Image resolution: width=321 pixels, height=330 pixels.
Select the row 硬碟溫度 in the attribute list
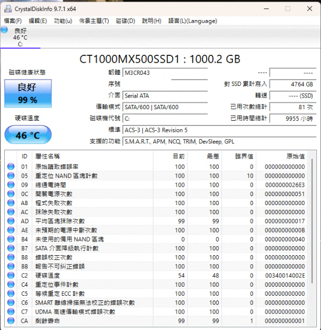(156, 275)
